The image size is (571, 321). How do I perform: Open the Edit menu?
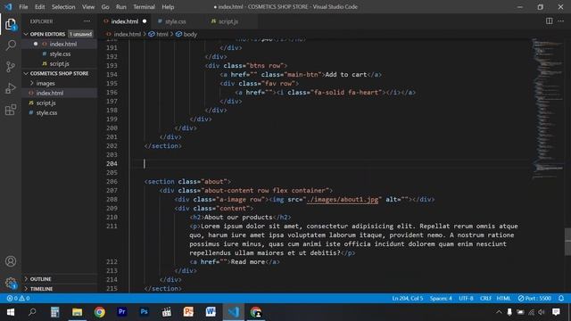pyautogui.click(x=39, y=6)
